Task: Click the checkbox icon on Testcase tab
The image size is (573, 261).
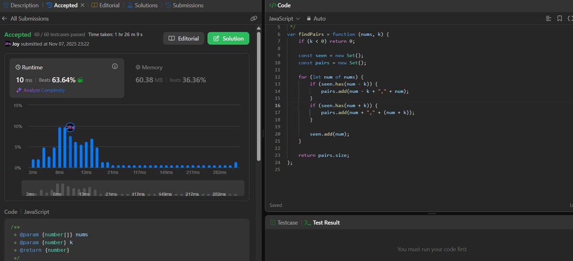Action: [x=273, y=222]
